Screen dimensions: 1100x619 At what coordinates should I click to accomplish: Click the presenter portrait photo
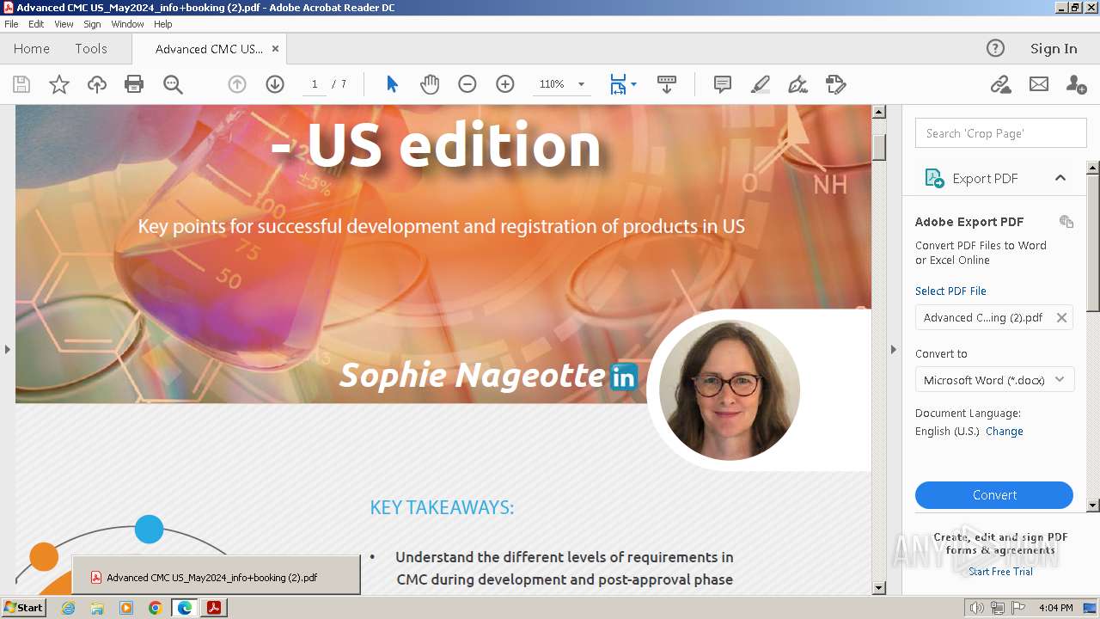(x=730, y=390)
